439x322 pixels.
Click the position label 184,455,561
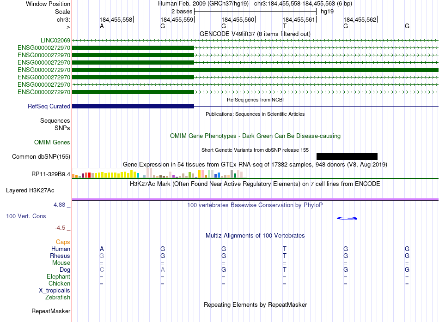point(299,20)
